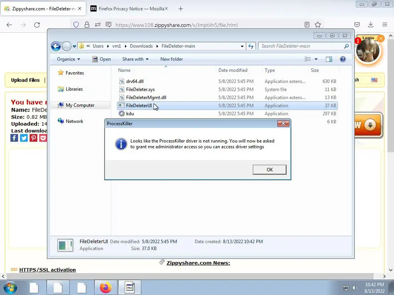Expand the address bar history dropdown

click(242, 46)
